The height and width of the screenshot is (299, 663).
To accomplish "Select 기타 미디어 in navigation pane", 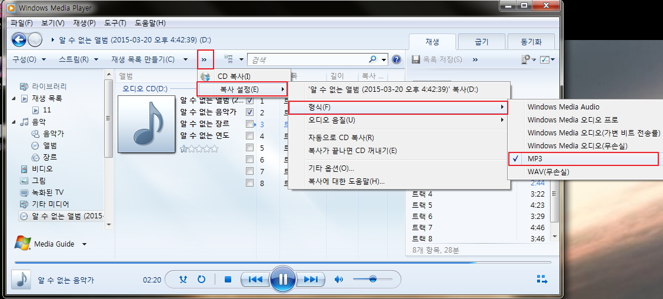I will point(51,204).
